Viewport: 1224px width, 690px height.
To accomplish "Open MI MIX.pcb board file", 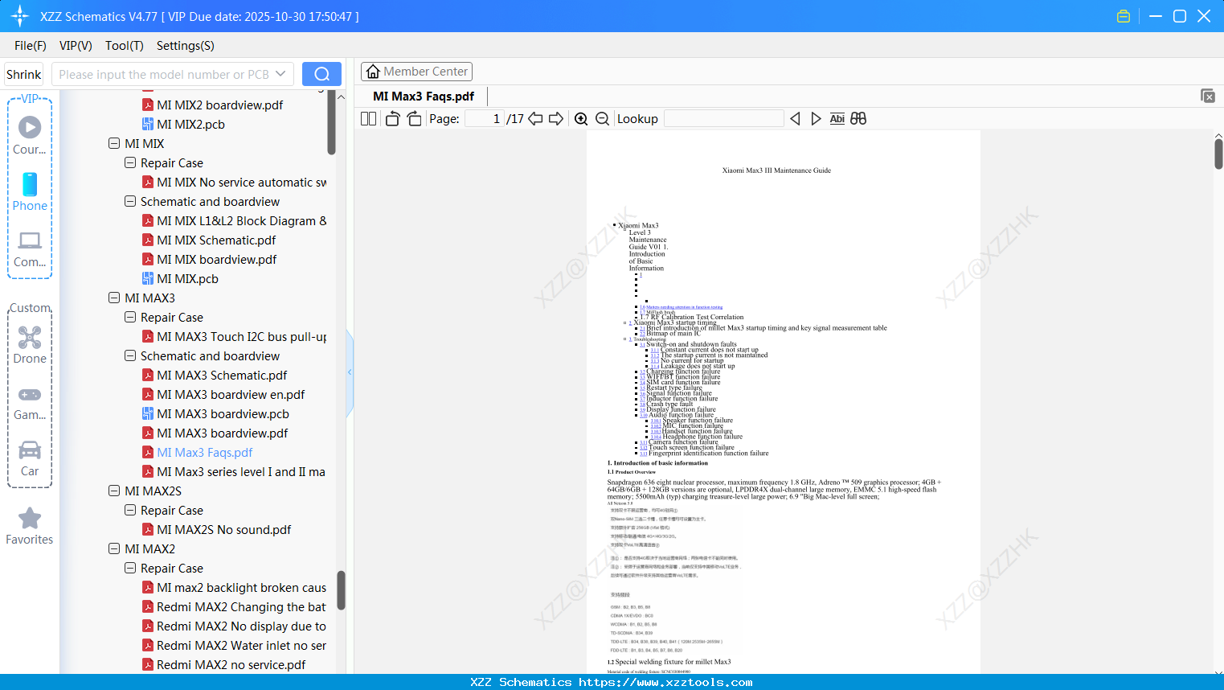I will click(x=187, y=279).
